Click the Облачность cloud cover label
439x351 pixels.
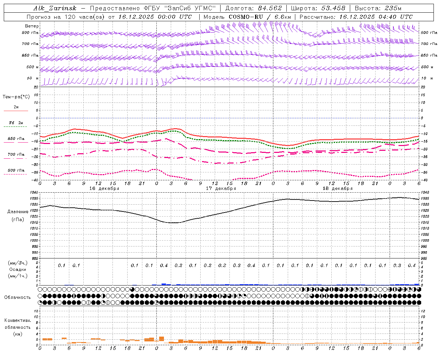coord(17,298)
